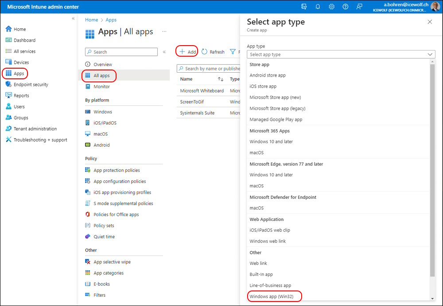This screenshot has height=306, width=443.
Task: Select Android store app option
Action: [x=268, y=75]
